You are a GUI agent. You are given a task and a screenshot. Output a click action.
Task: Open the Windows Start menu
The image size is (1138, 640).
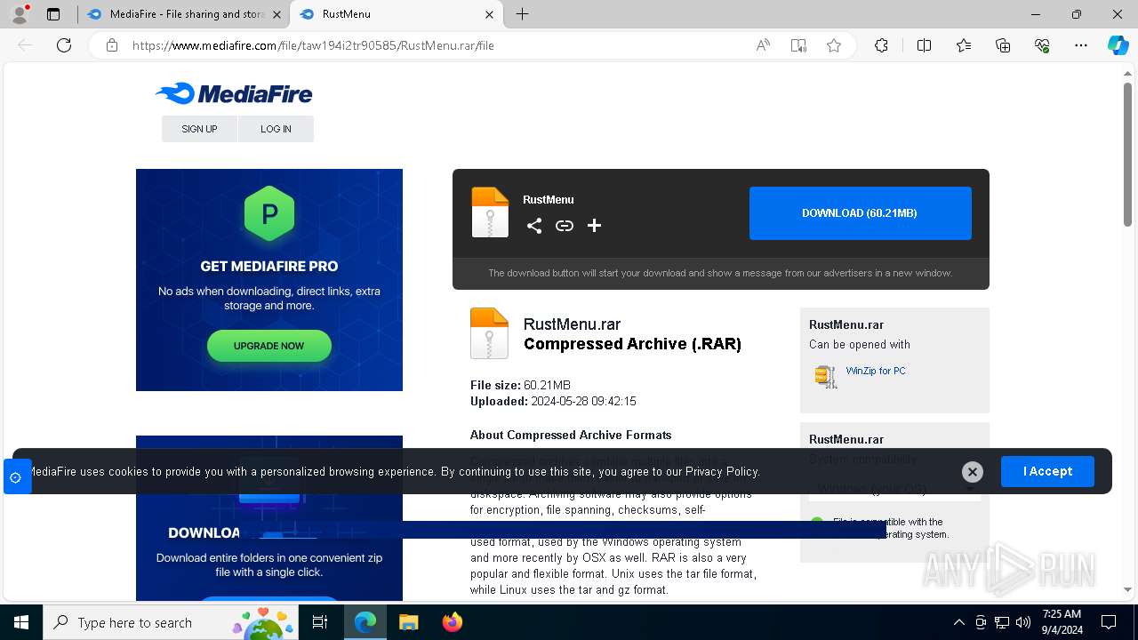click(20, 622)
